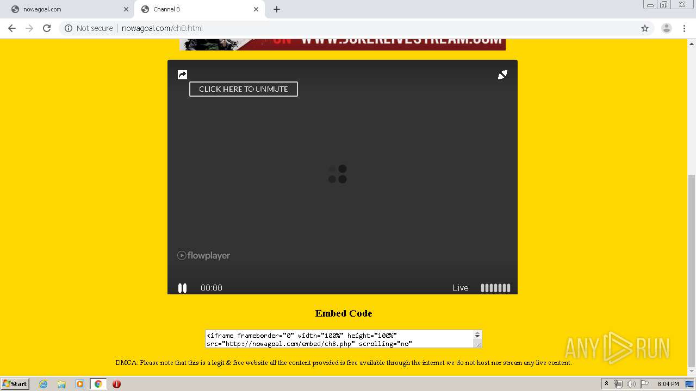This screenshot has width=696, height=391.
Task: Click the CLICK HERE TO UNMUTE button
Action: [x=244, y=89]
